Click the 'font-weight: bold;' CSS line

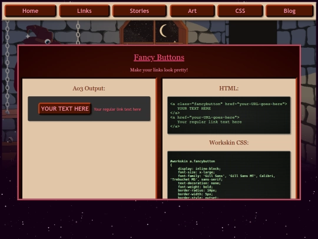pyautogui.click(x=196, y=187)
